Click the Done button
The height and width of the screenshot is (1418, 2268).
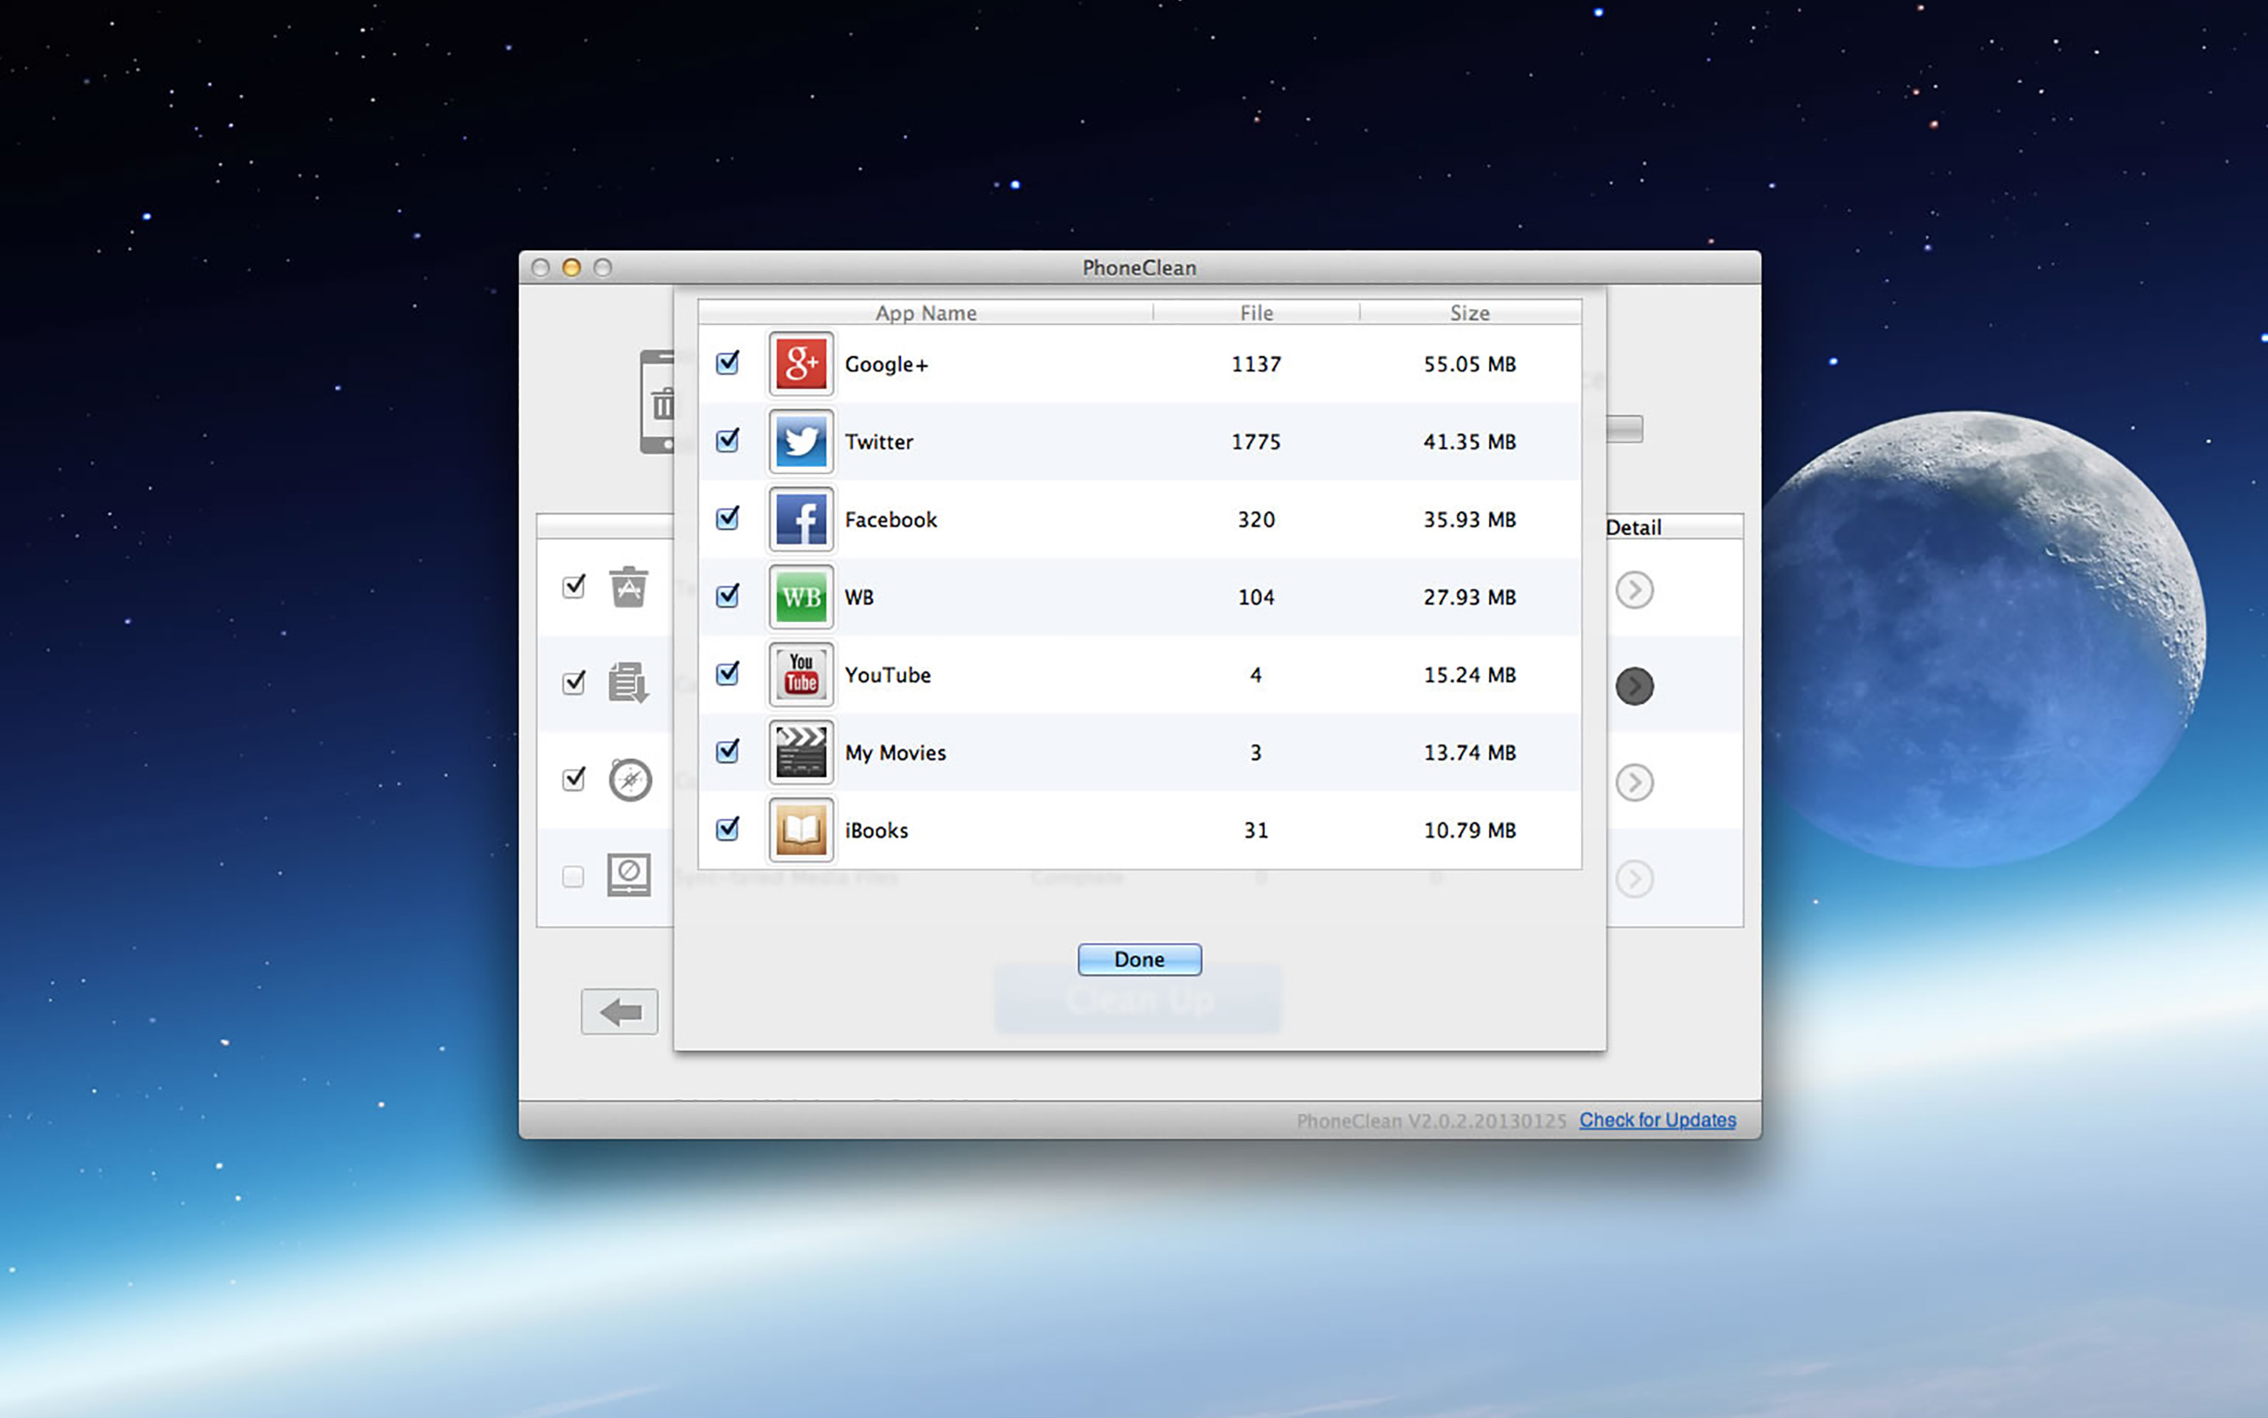coord(1139,960)
